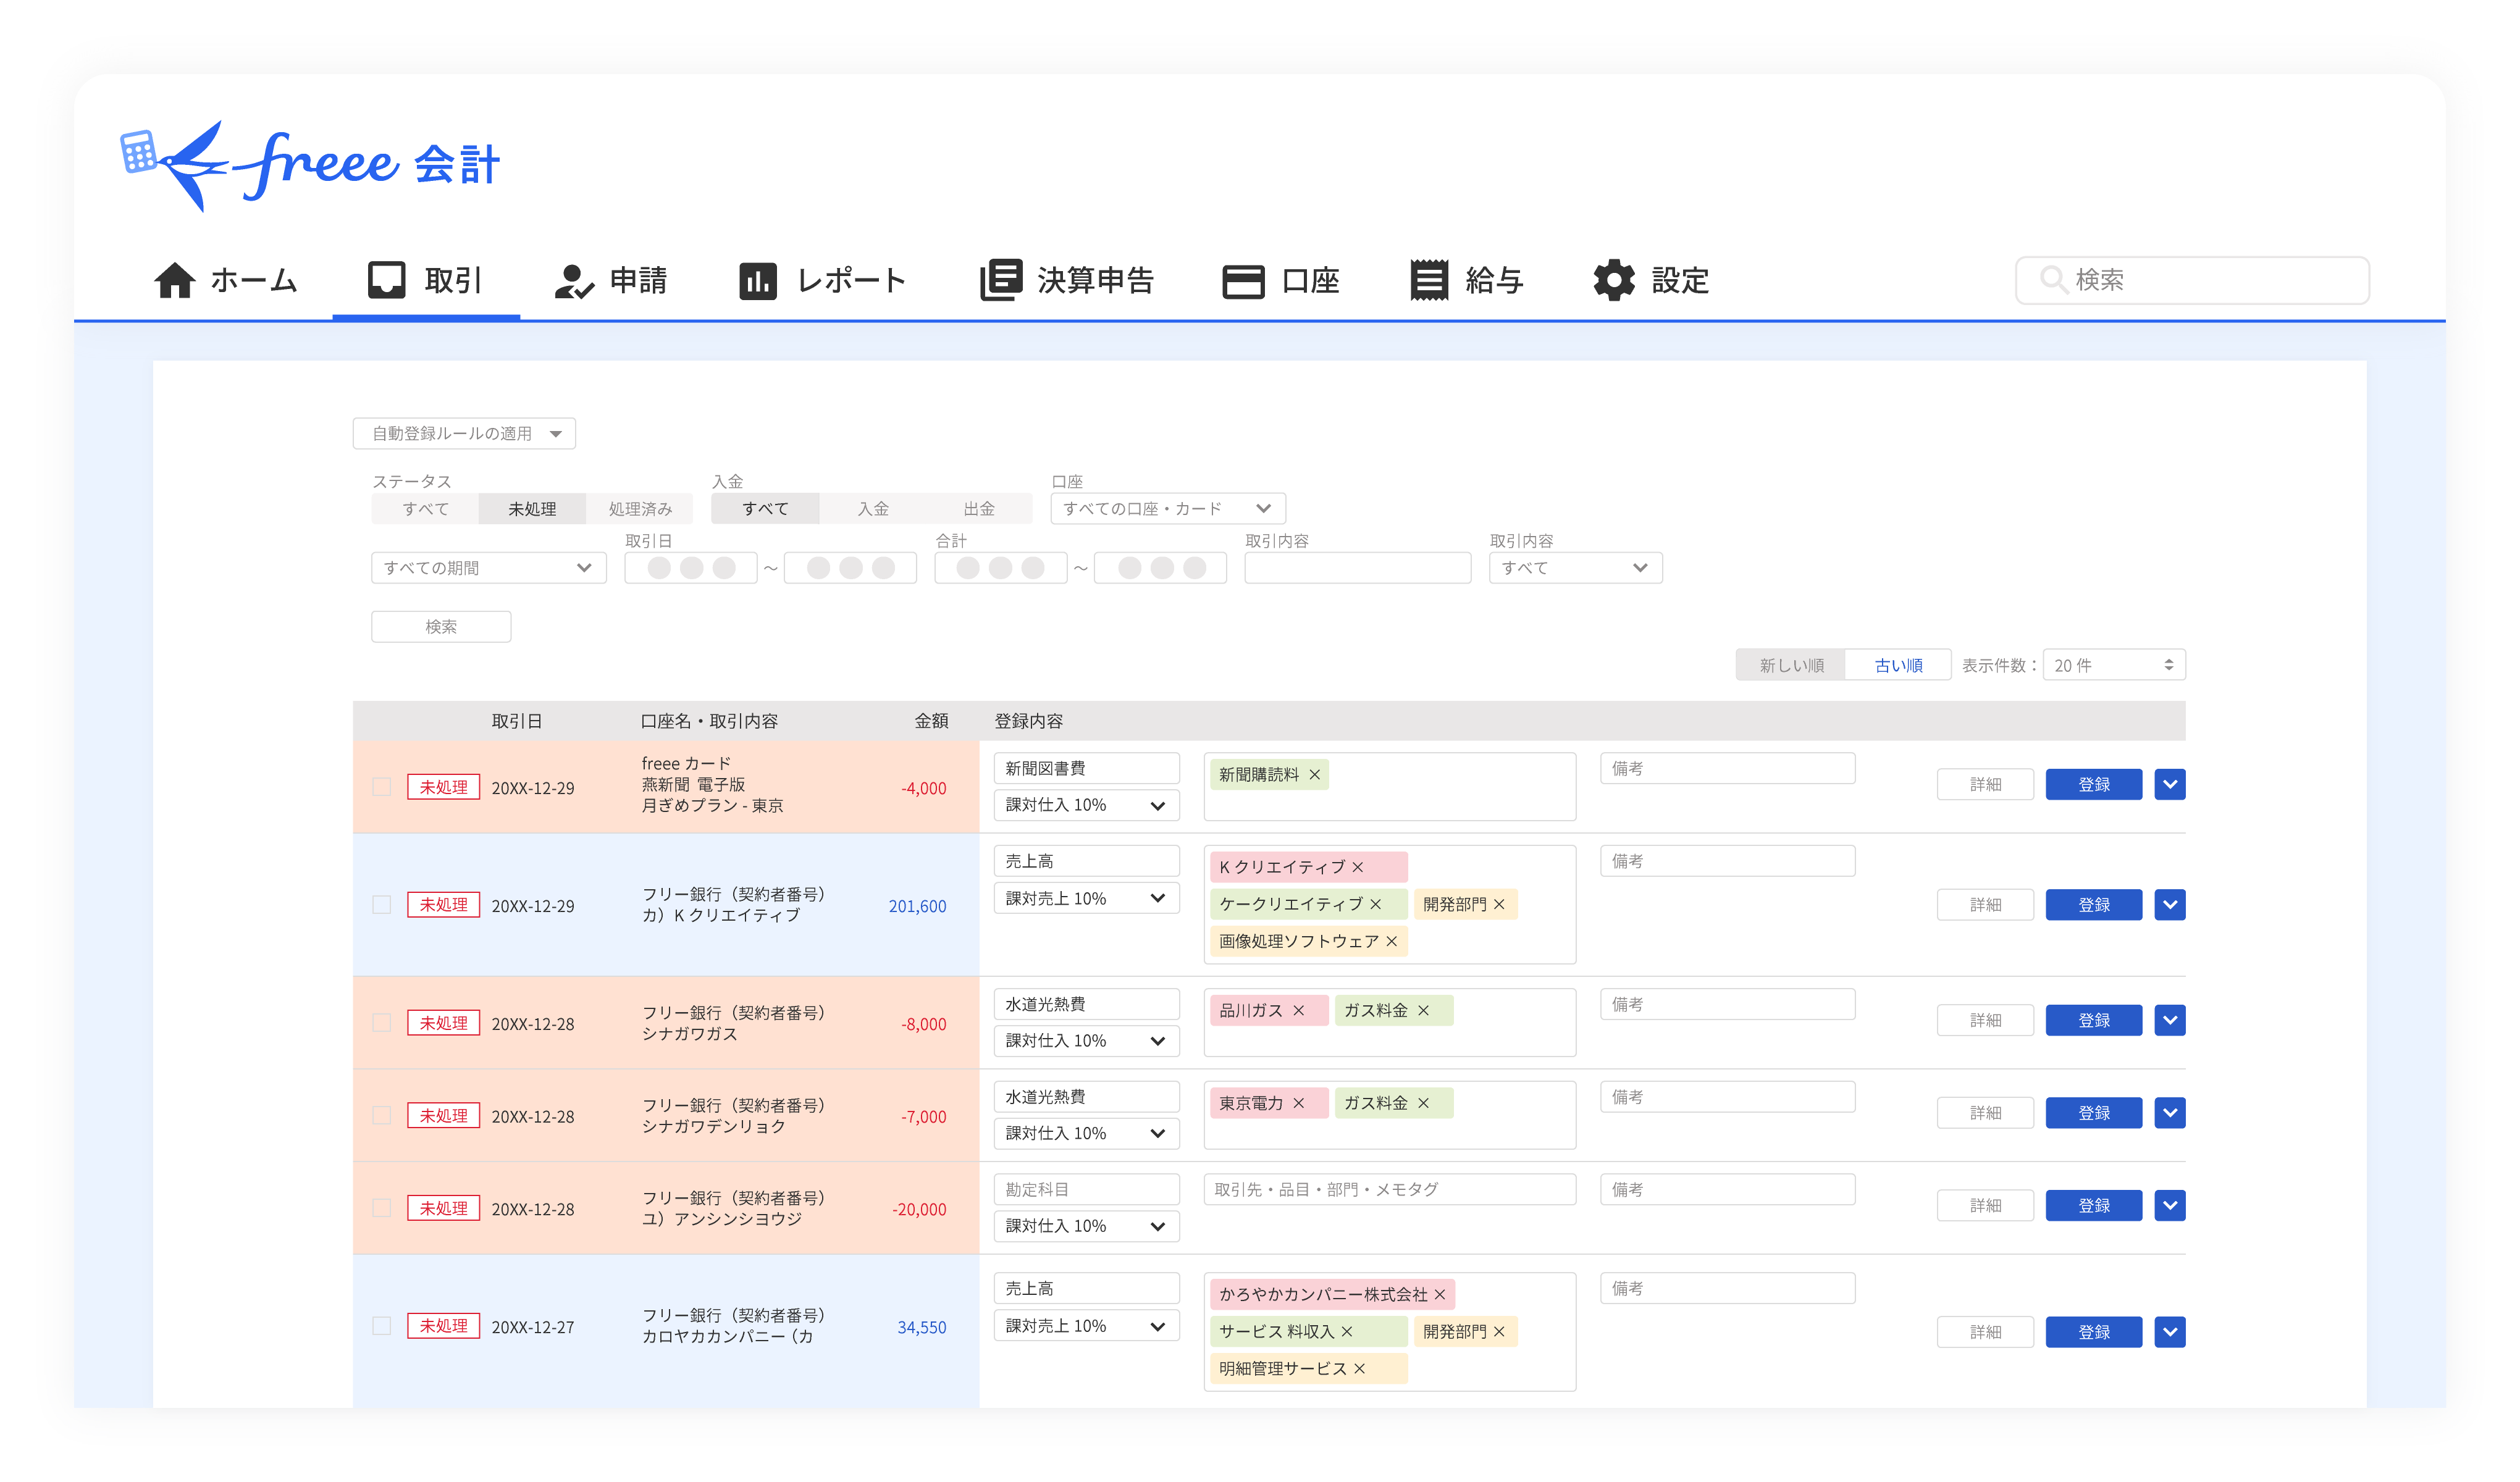Click the 給与 receipt icon
Image resolution: width=2520 pixels, height=1482 pixels.
coord(1429,280)
